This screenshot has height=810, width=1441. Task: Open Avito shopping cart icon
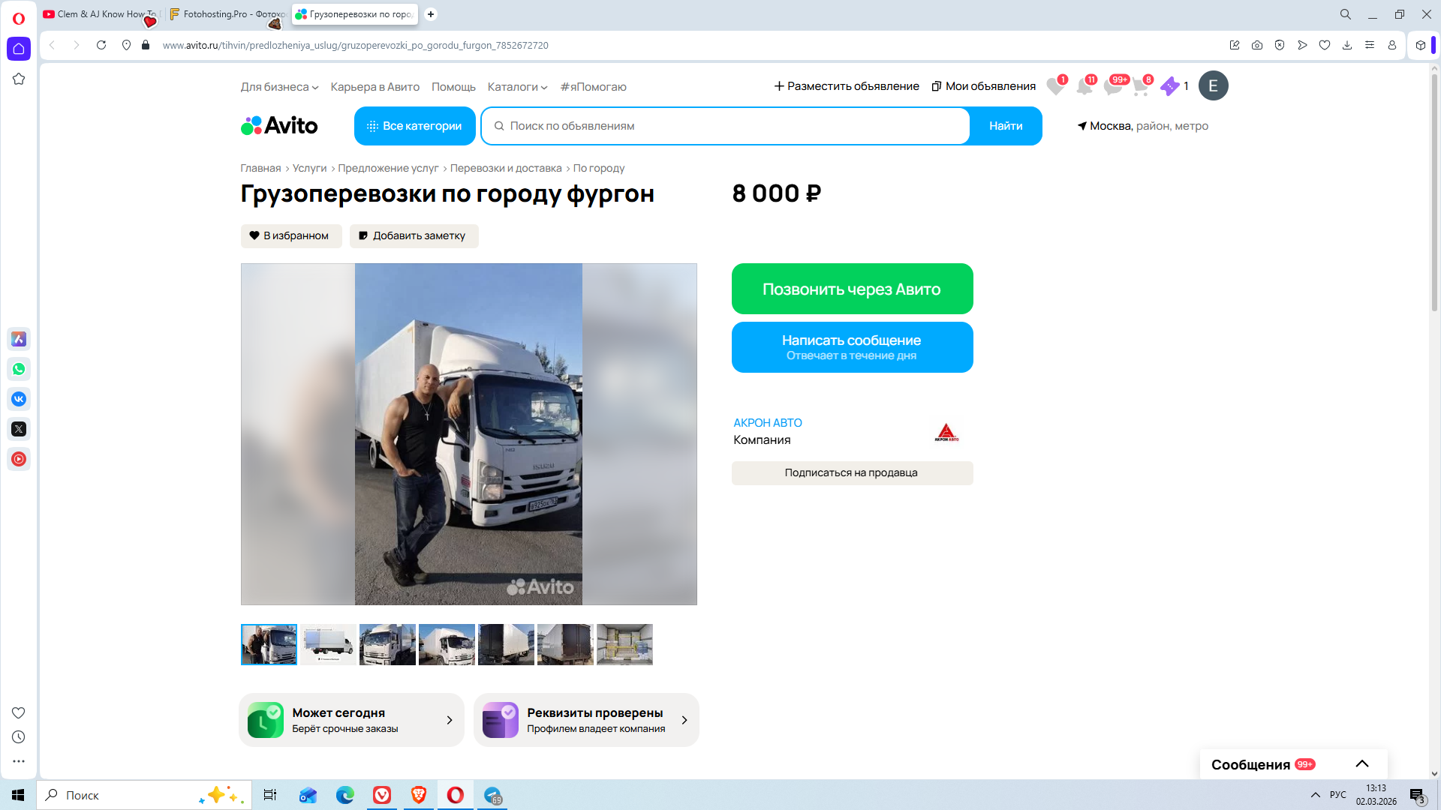[x=1140, y=87]
